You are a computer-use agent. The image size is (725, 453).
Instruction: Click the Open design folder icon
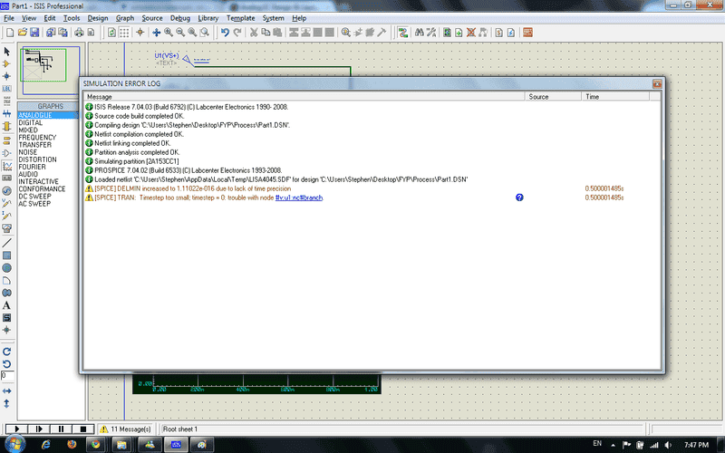pos(21,33)
